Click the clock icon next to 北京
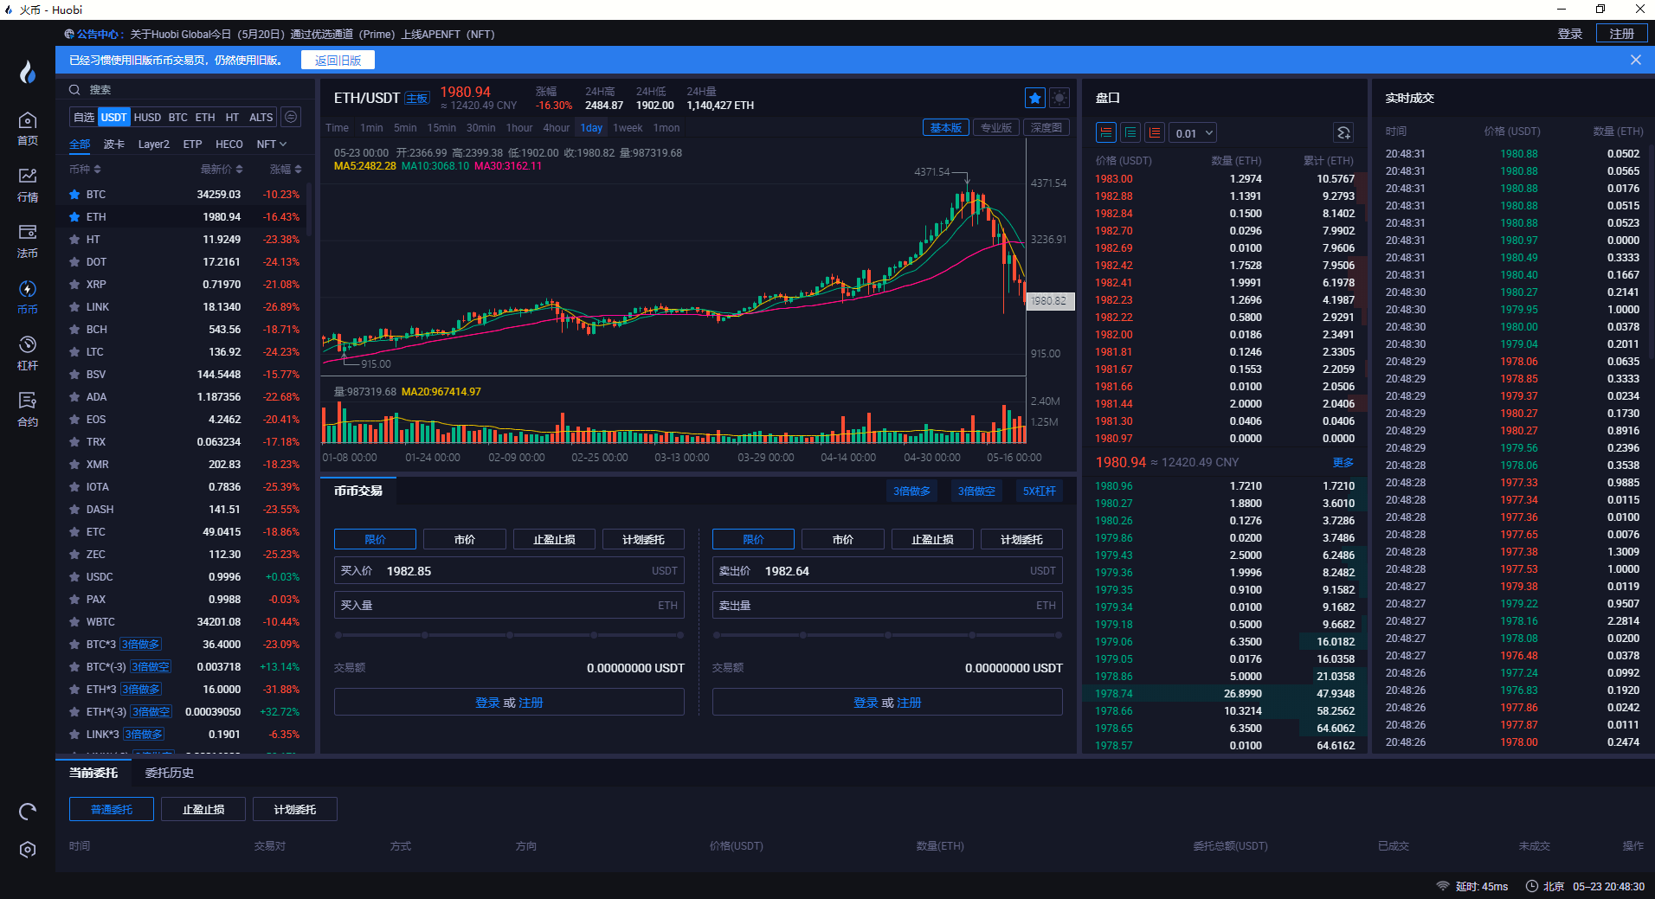The height and width of the screenshot is (899, 1655). 1532,886
